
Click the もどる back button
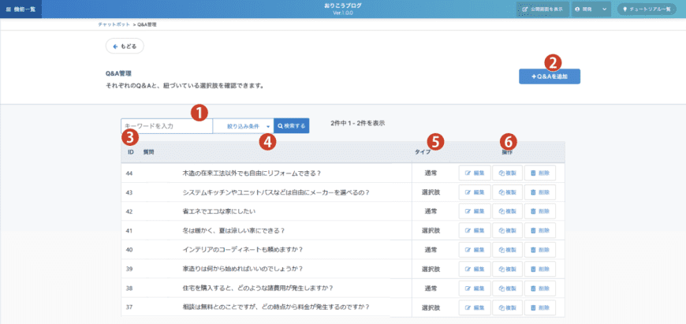point(125,47)
